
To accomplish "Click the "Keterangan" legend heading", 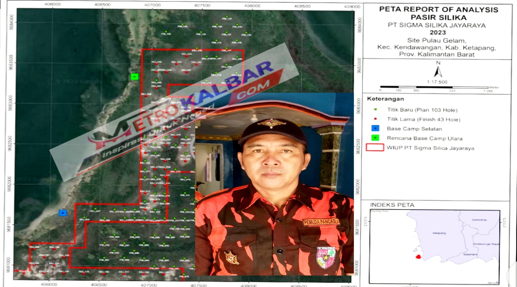I will pos(385,99).
